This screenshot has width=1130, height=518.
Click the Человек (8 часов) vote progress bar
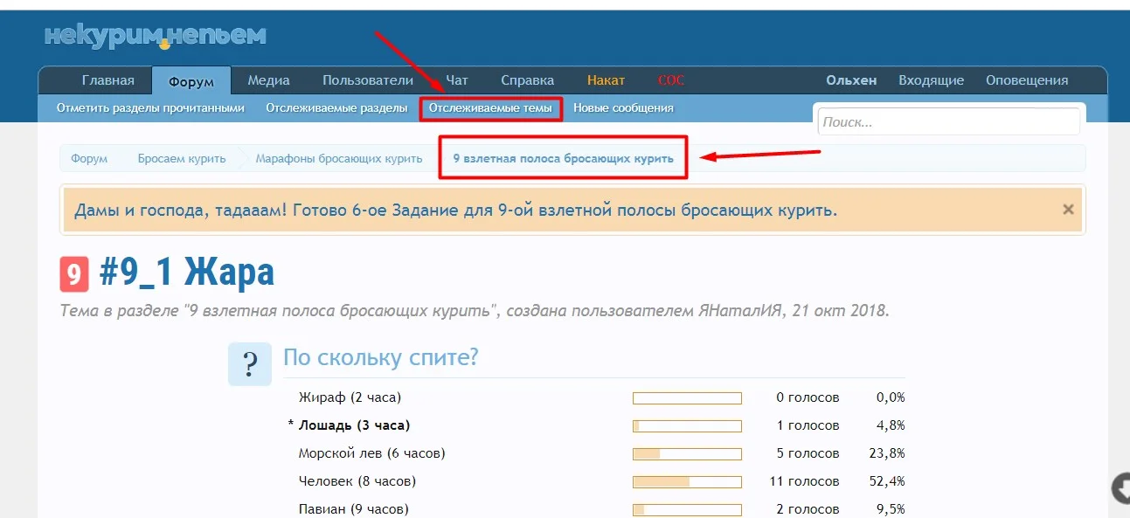tap(687, 481)
